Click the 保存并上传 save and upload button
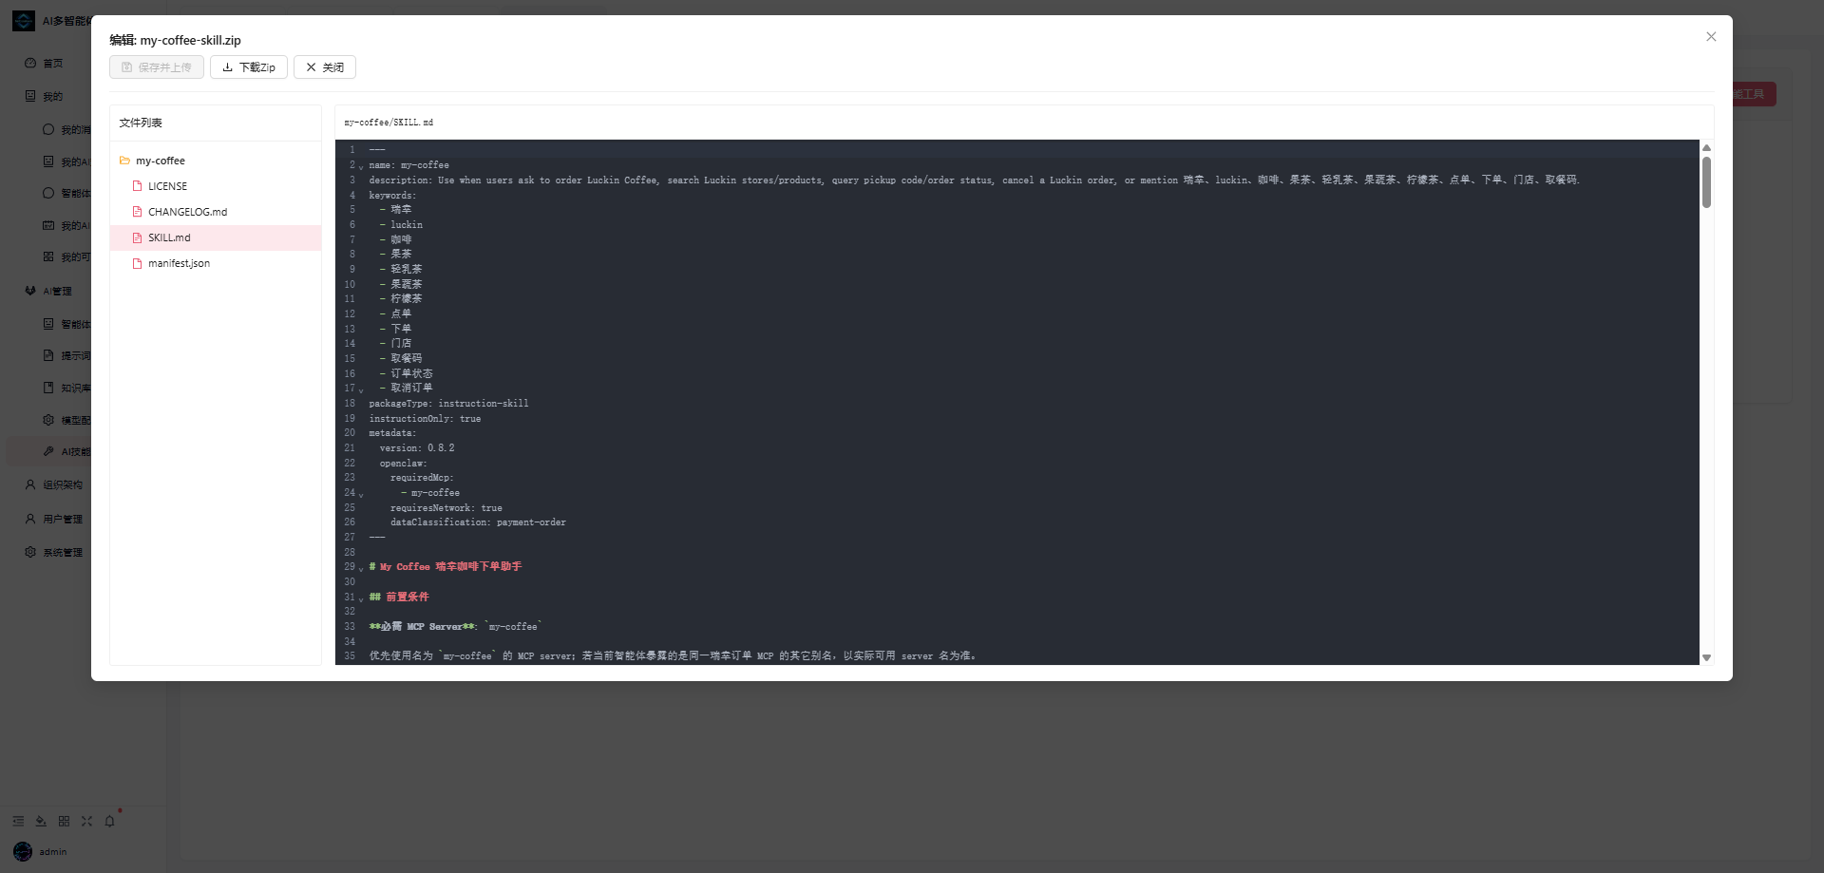The width and height of the screenshot is (1824, 873). pyautogui.click(x=157, y=67)
